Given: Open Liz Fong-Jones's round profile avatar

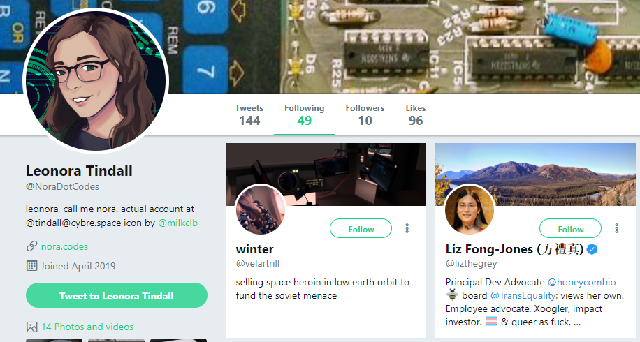Looking at the screenshot, I should pyautogui.click(x=470, y=209).
